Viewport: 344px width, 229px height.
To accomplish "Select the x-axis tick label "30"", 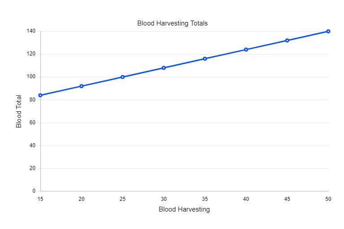I will point(163,199).
